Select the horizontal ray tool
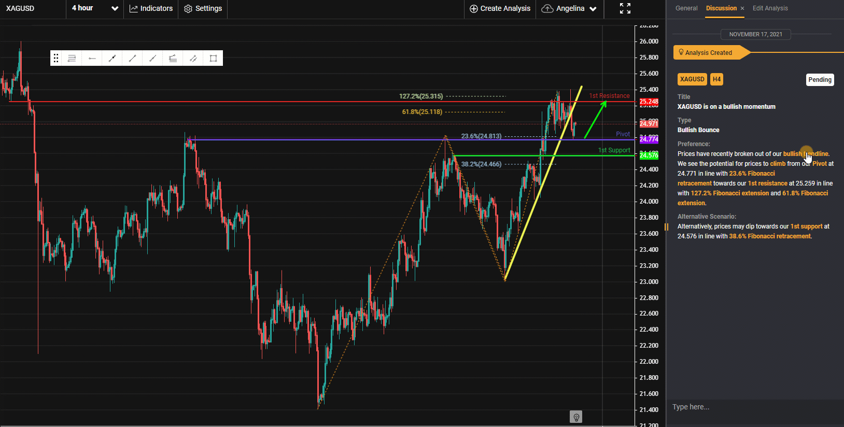This screenshot has width=844, height=427. [92, 58]
